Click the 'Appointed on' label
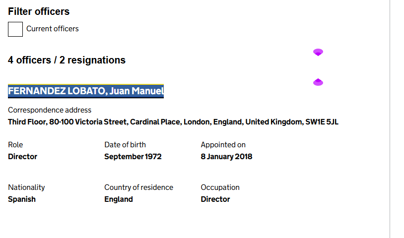 pyautogui.click(x=223, y=145)
